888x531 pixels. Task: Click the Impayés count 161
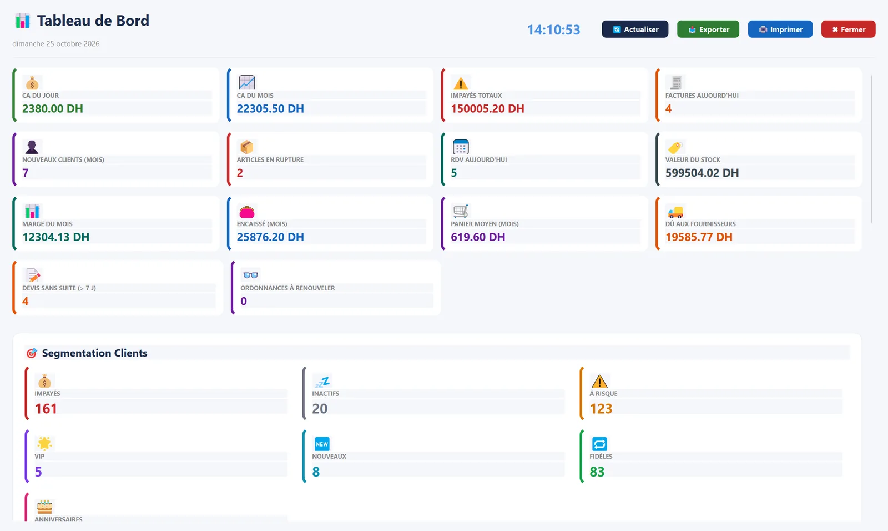click(x=46, y=409)
